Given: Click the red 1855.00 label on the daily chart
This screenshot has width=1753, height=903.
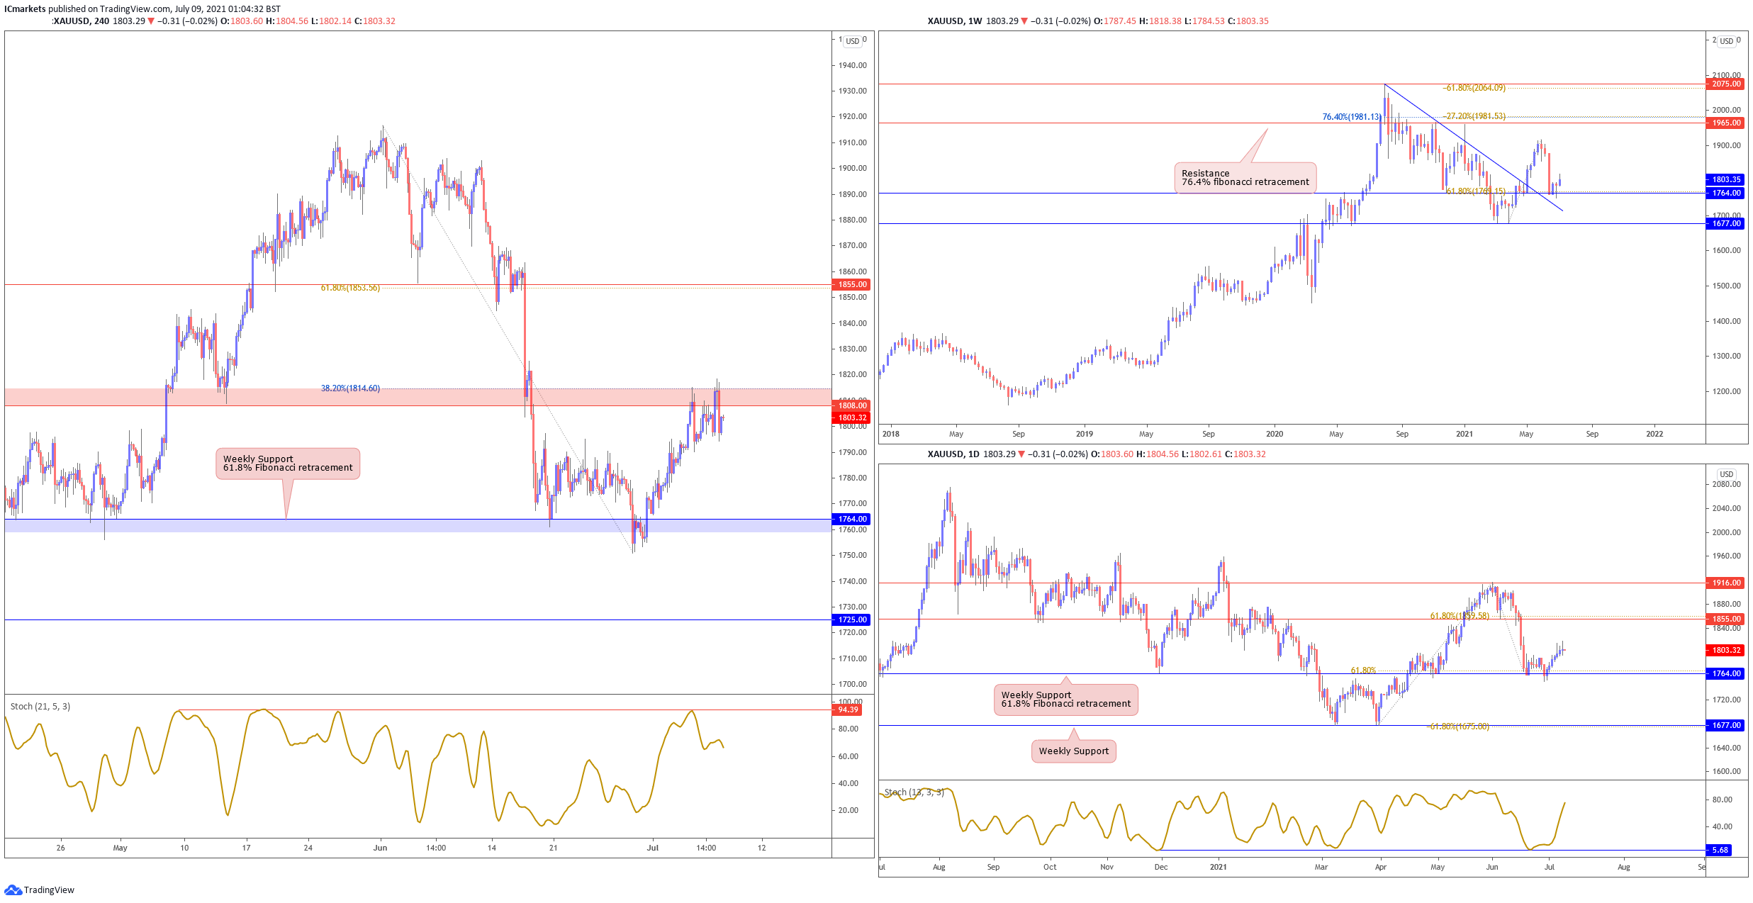Looking at the screenshot, I should click(x=1726, y=619).
